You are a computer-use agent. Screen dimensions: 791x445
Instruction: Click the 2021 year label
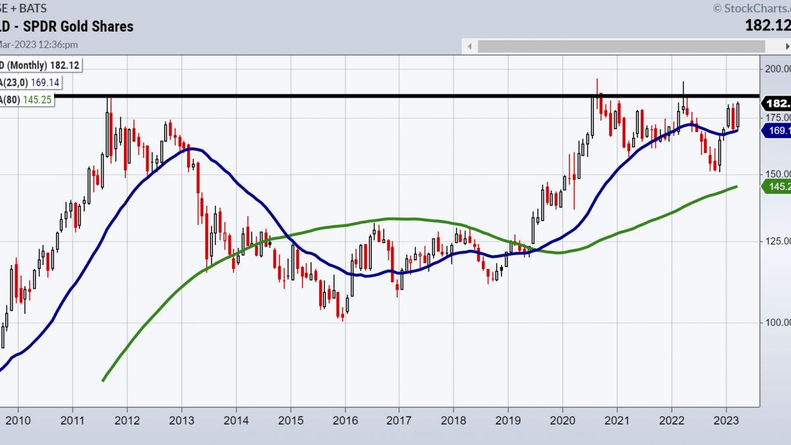(617, 421)
